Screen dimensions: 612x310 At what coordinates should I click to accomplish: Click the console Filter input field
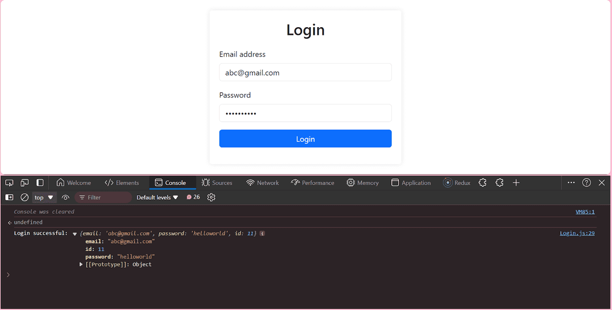pyautogui.click(x=103, y=197)
